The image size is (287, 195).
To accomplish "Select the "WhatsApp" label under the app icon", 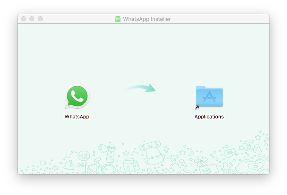I will tap(77, 117).
